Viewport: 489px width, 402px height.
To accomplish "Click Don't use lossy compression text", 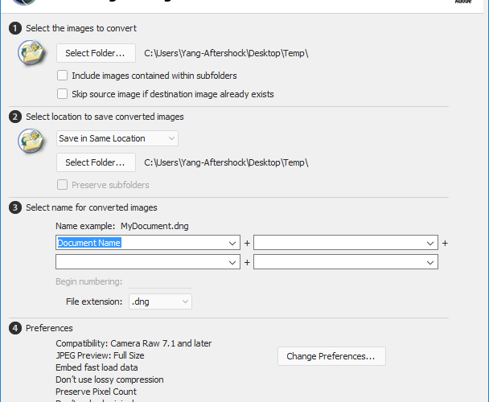I will coord(109,379).
